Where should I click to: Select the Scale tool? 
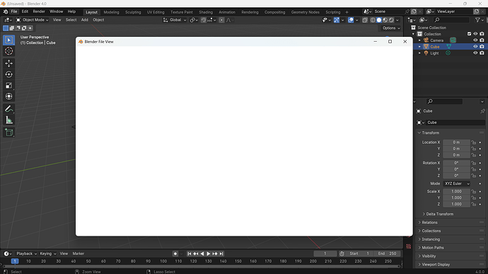coord(8,86)
